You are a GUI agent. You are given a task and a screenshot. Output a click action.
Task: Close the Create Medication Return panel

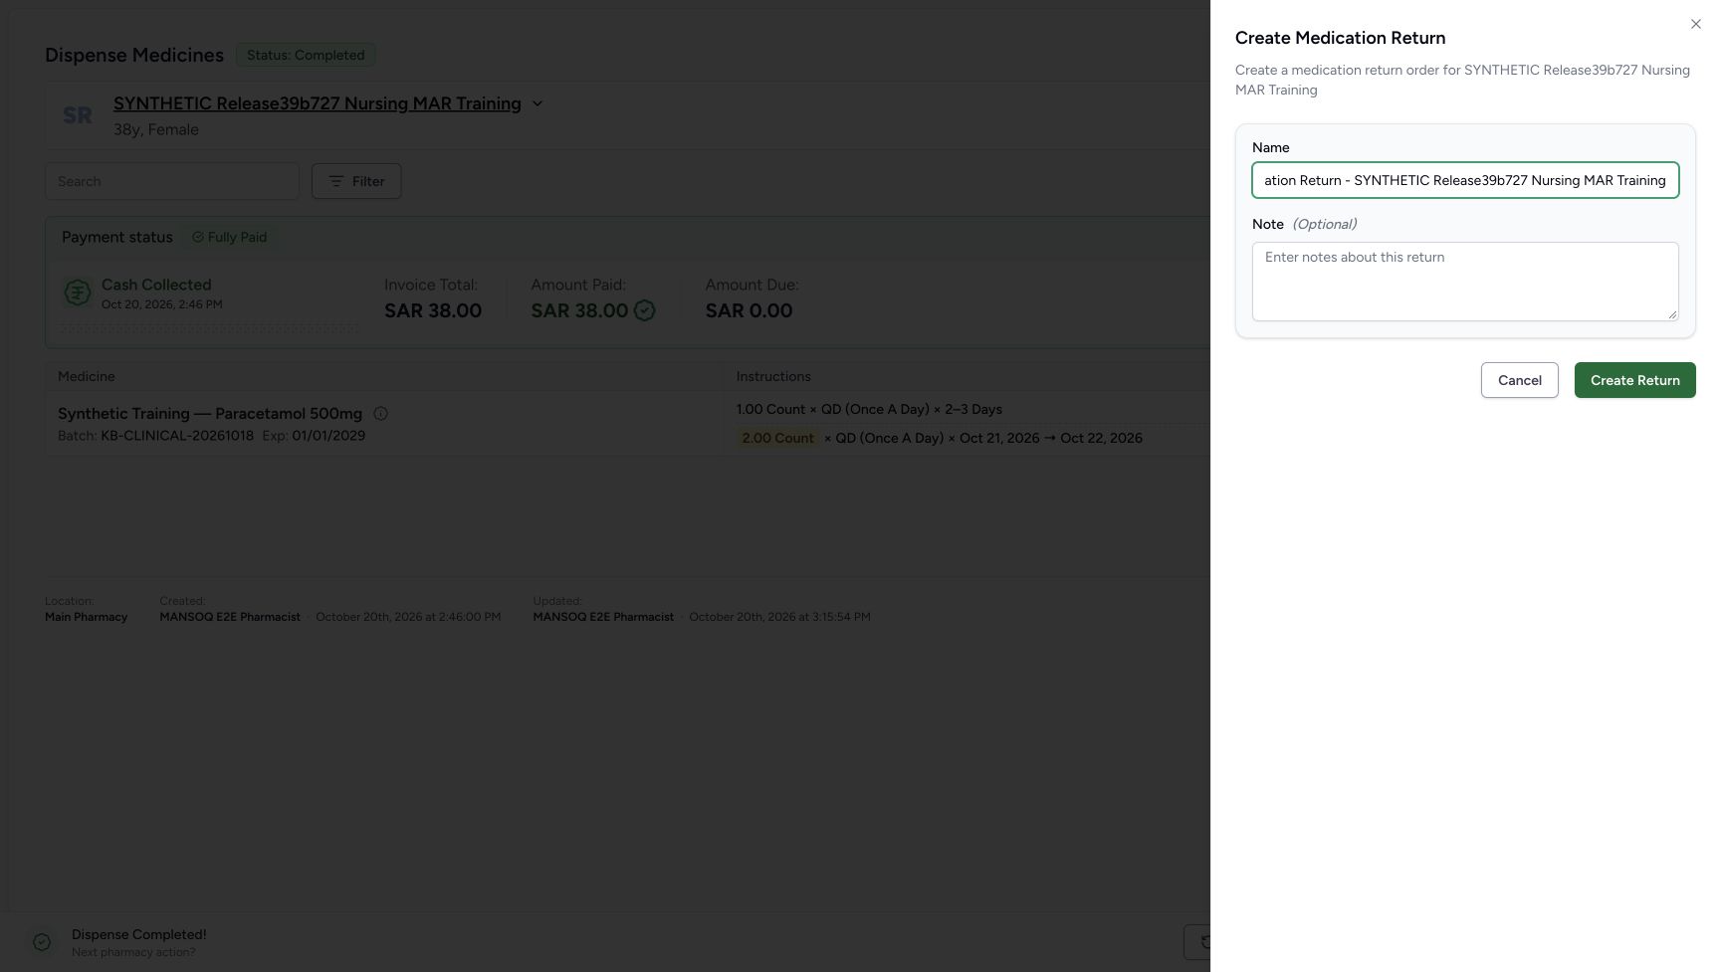(x=1695, y=24)
